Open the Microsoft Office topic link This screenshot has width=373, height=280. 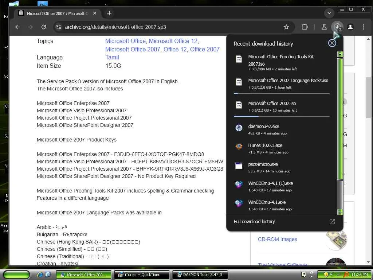coord(125,41)
